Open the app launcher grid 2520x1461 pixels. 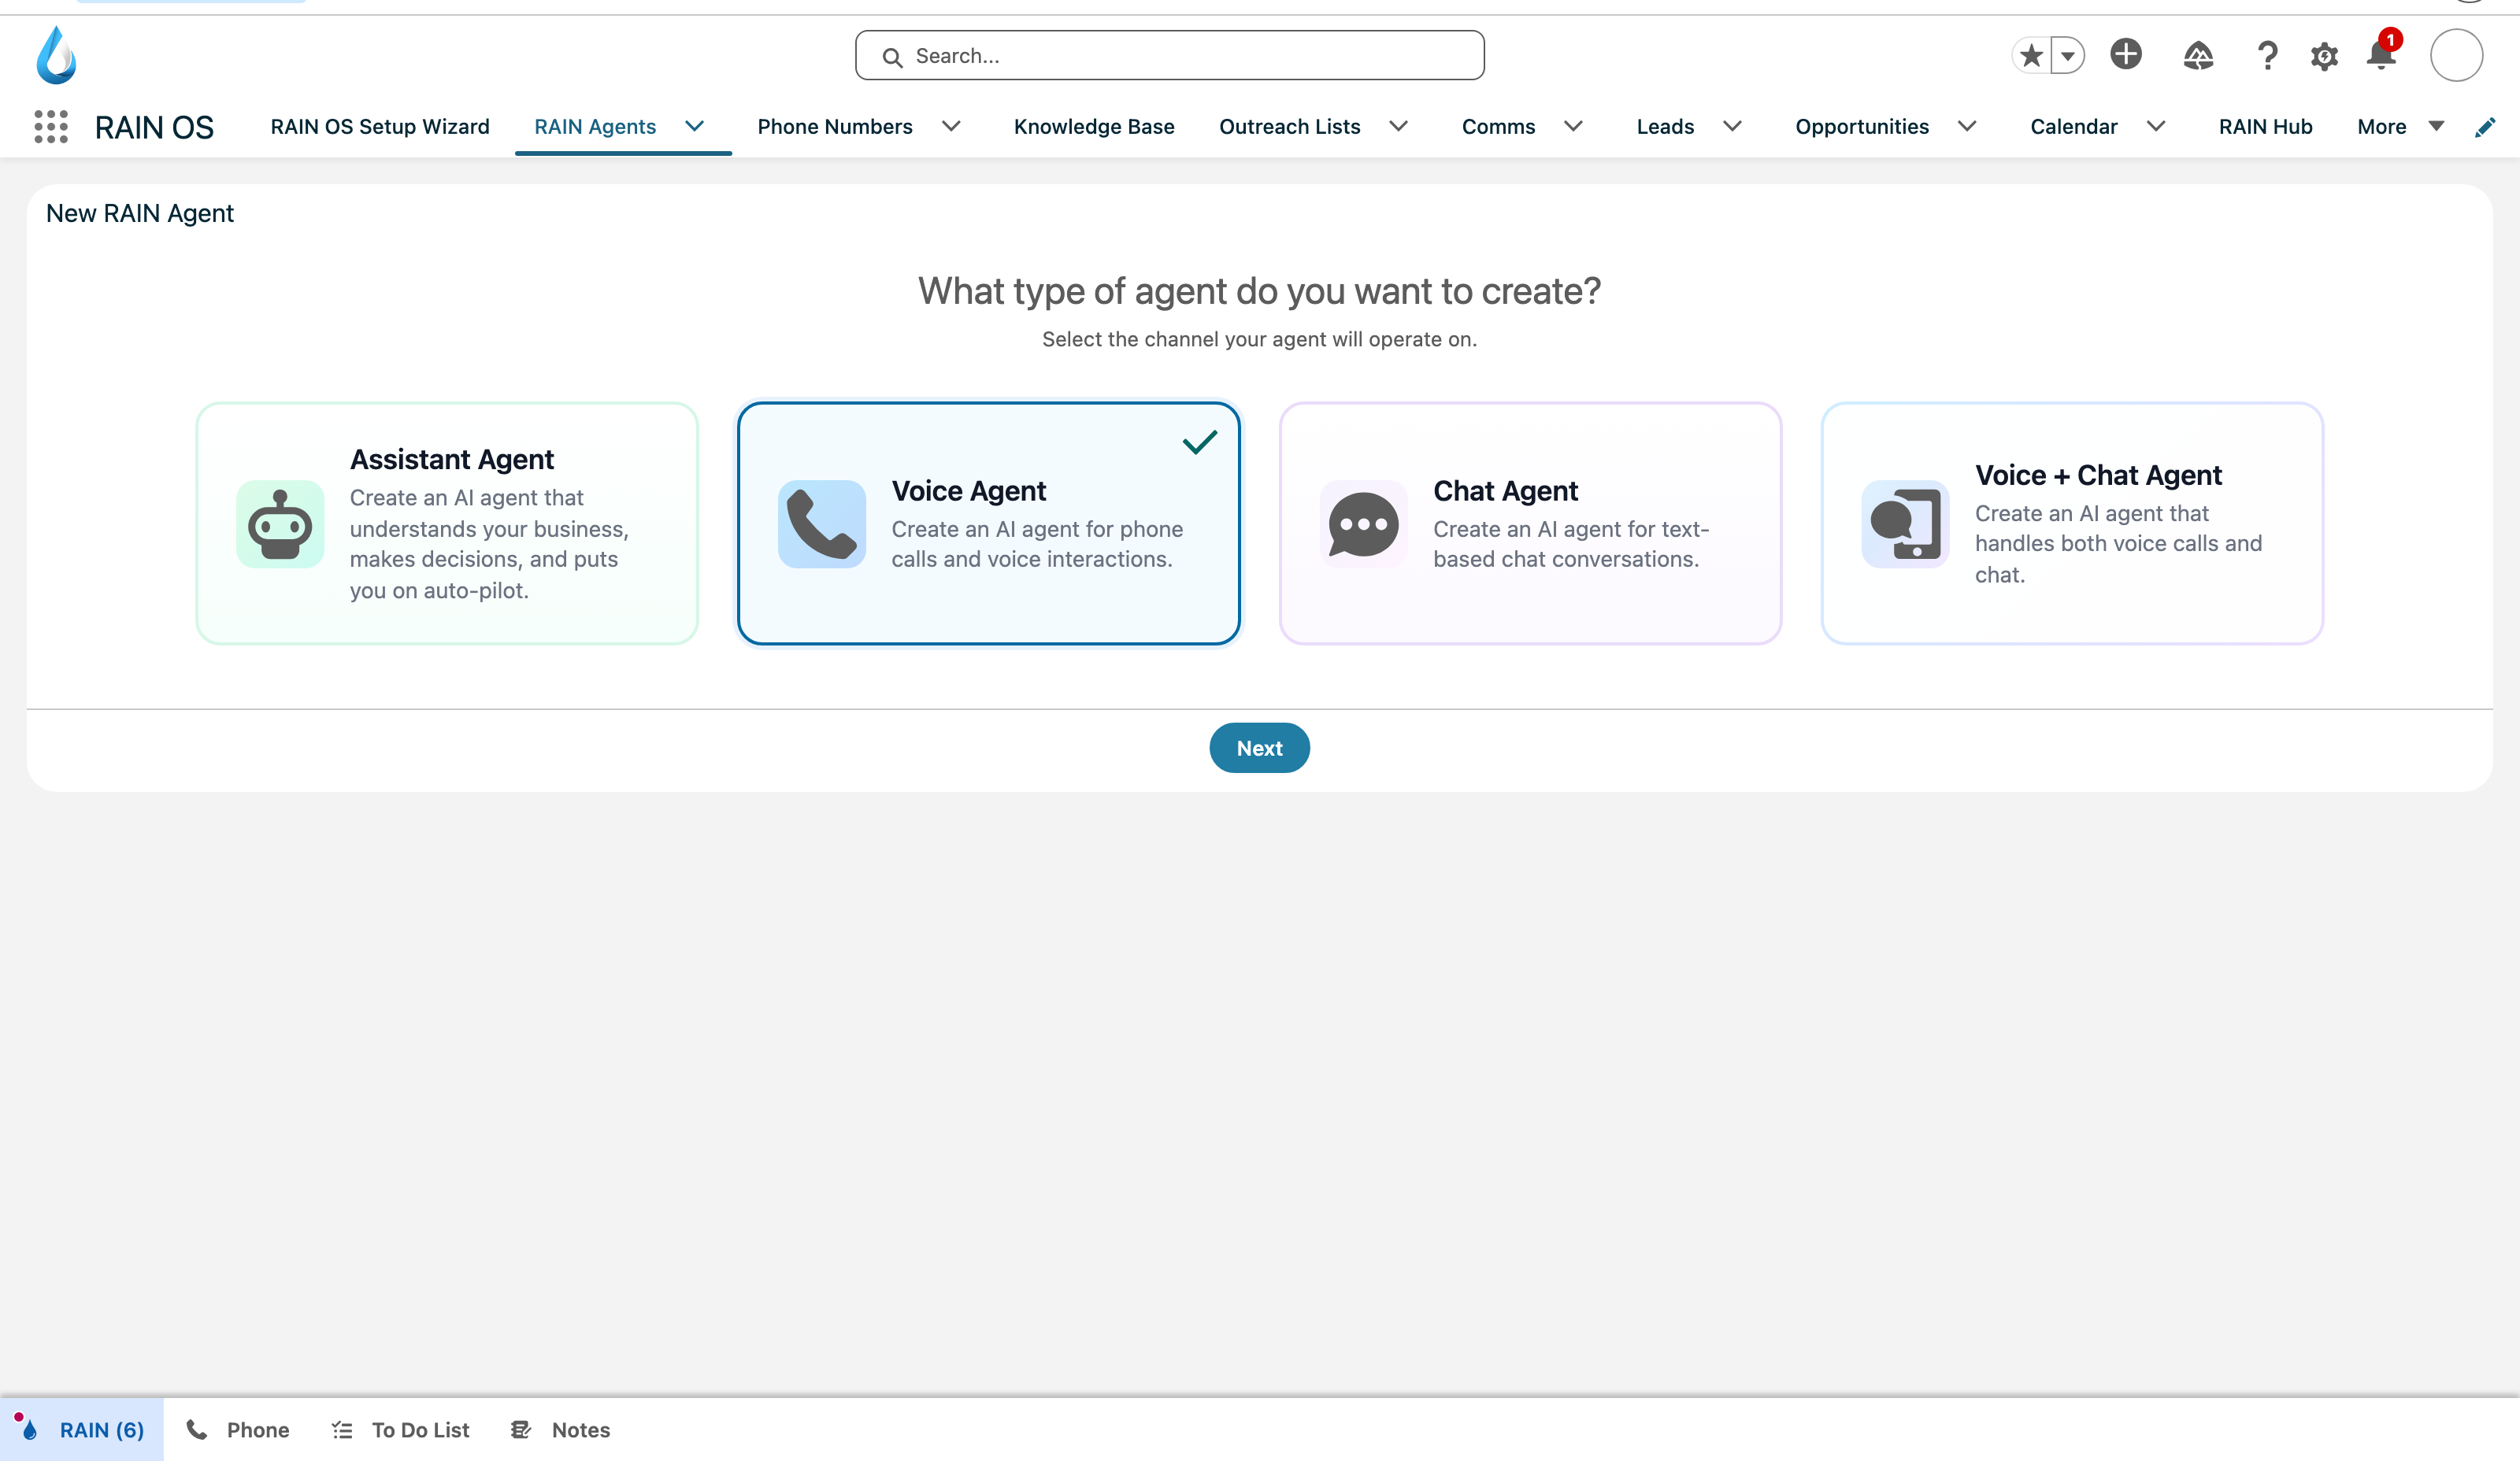[51, 127]
